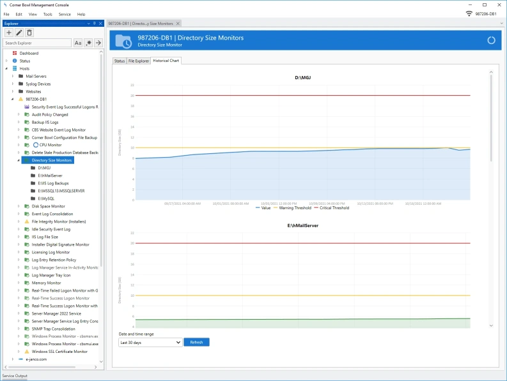The height and width of the screenshot is (381, 507).
Task: Click the pin icon on Explorer panel header
Action: (x=95, y=23)
